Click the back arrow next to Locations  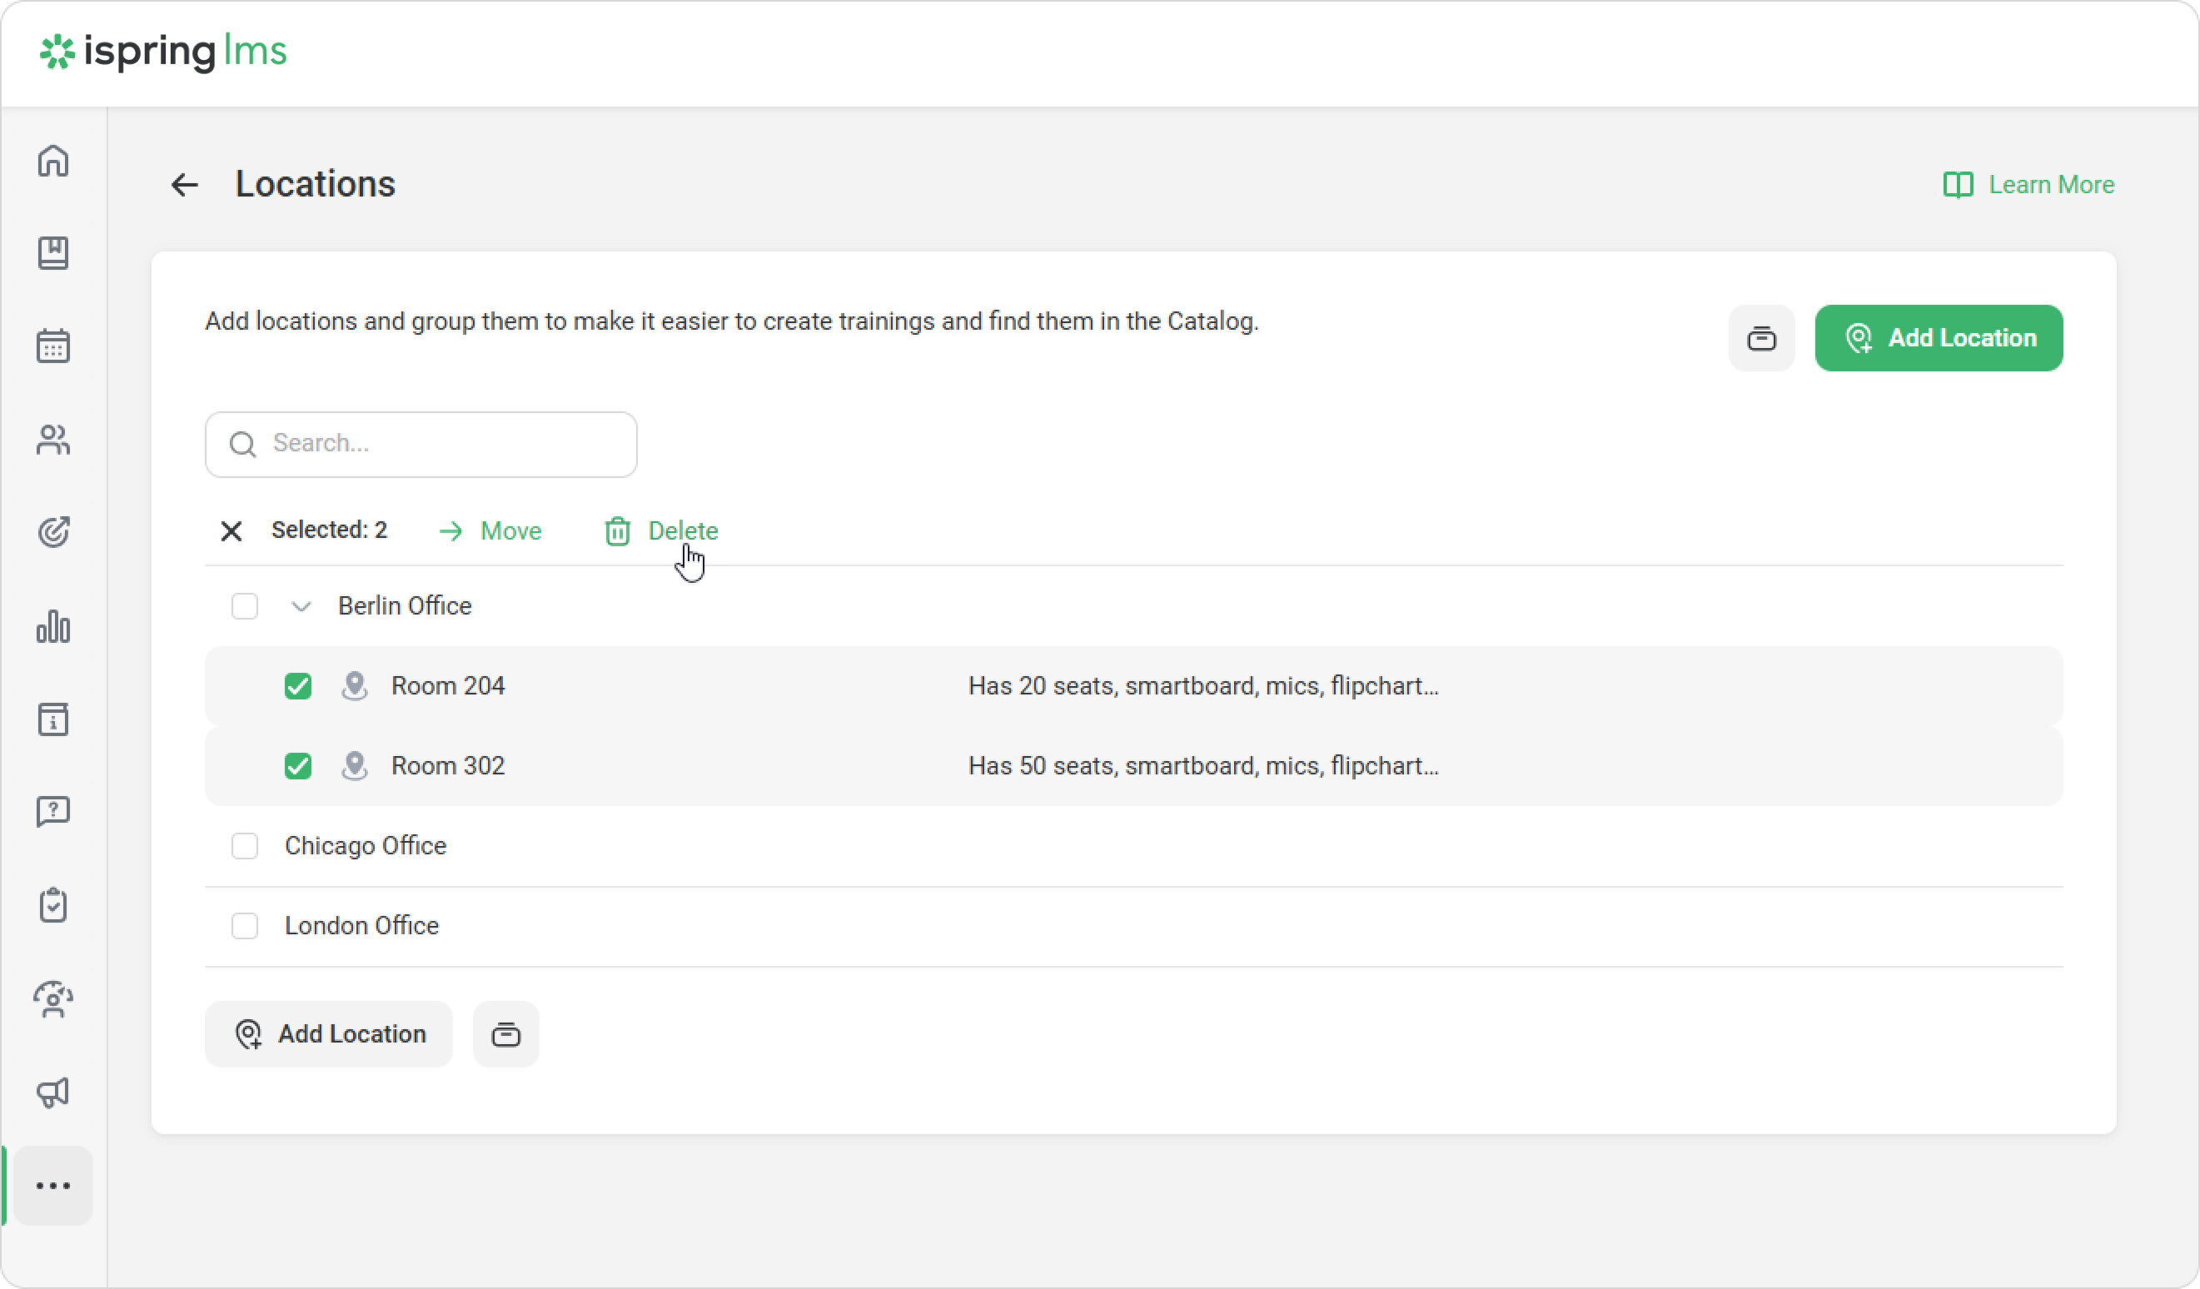coord(184,185)
